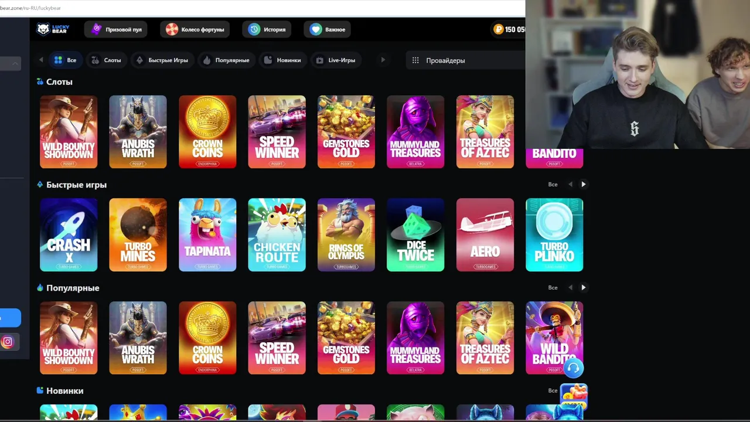The image size is (750, 422).
Task: Click left arrow of category tabs
Action: pyautogui.click(x=41, y=60)
